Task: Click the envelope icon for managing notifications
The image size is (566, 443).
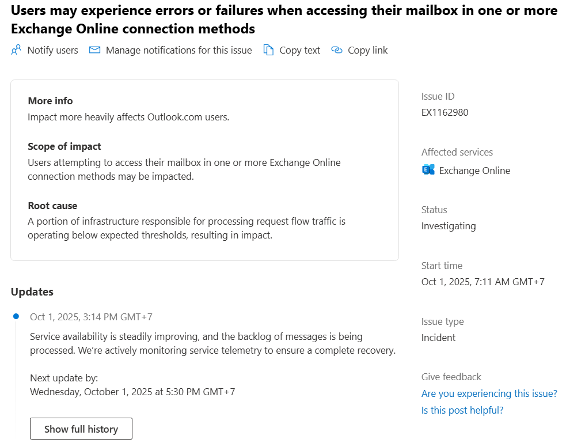Action: [94, 50]
